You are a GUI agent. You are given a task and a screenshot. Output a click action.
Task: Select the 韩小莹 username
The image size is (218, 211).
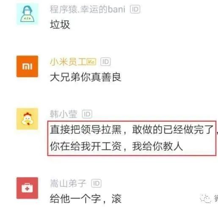pos(63,114)
